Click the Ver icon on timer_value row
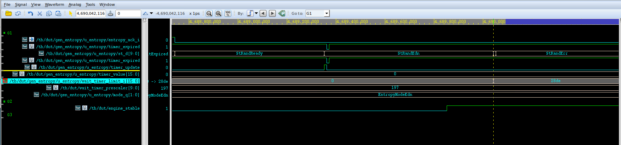Image resolution: width=621 pixels, height=145 pixels. (15, 74)
